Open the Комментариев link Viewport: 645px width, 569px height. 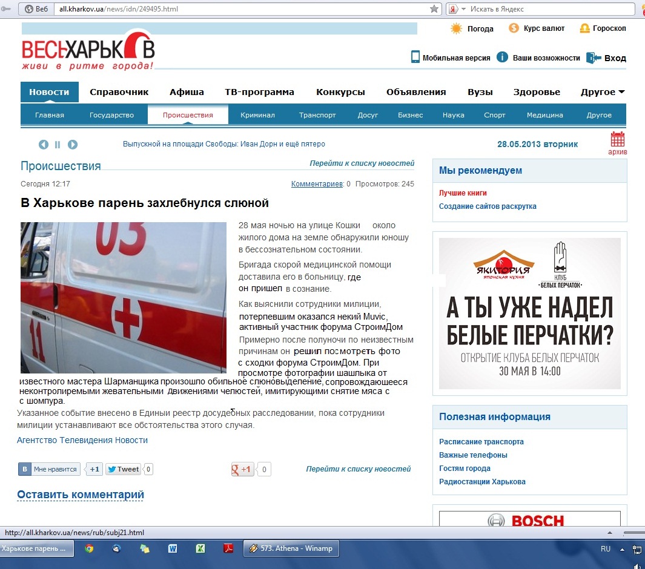coord(317,184)
